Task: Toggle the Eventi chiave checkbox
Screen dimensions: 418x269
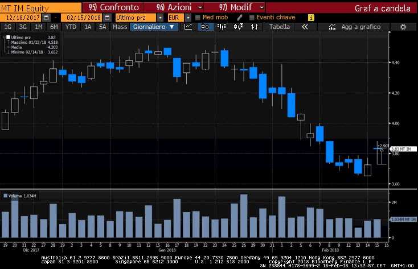Action: tap(251, 18)
